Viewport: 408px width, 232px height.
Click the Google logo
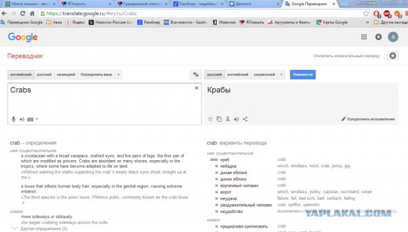[23, 37]
